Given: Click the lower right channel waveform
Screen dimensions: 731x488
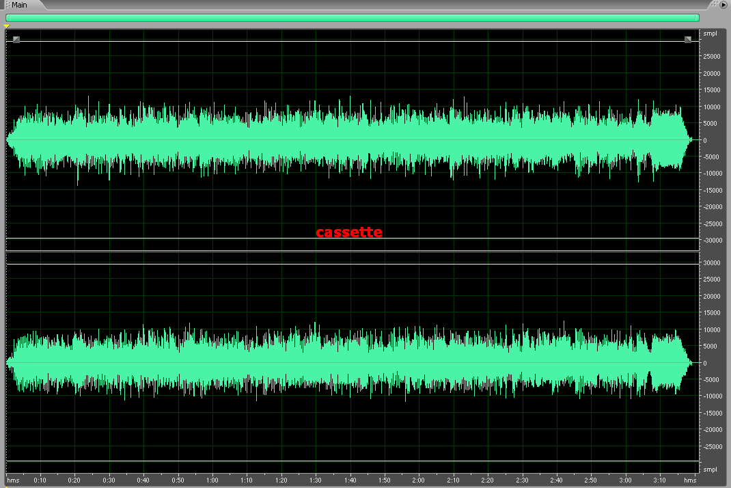Looking at the screenshot, I should click(x=350, y=362).
